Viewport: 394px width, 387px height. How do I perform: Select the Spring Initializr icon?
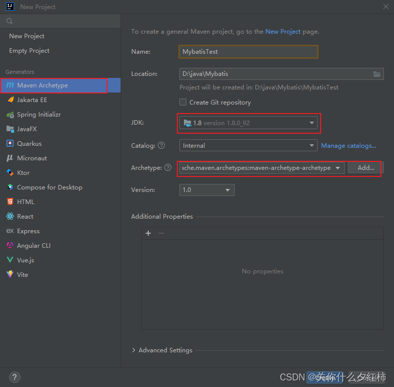tap(10, 115)
